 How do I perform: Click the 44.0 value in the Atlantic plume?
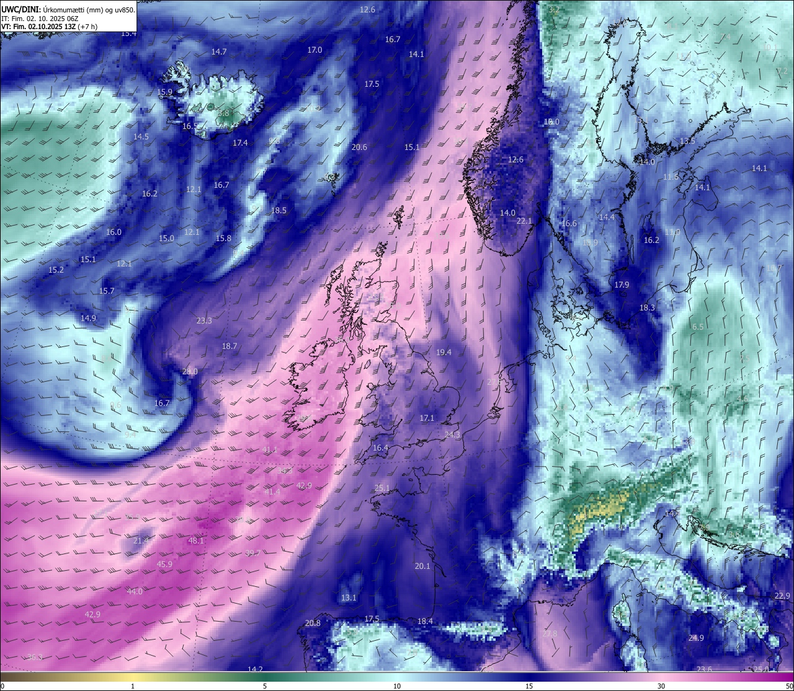click(x=135, y=591)
